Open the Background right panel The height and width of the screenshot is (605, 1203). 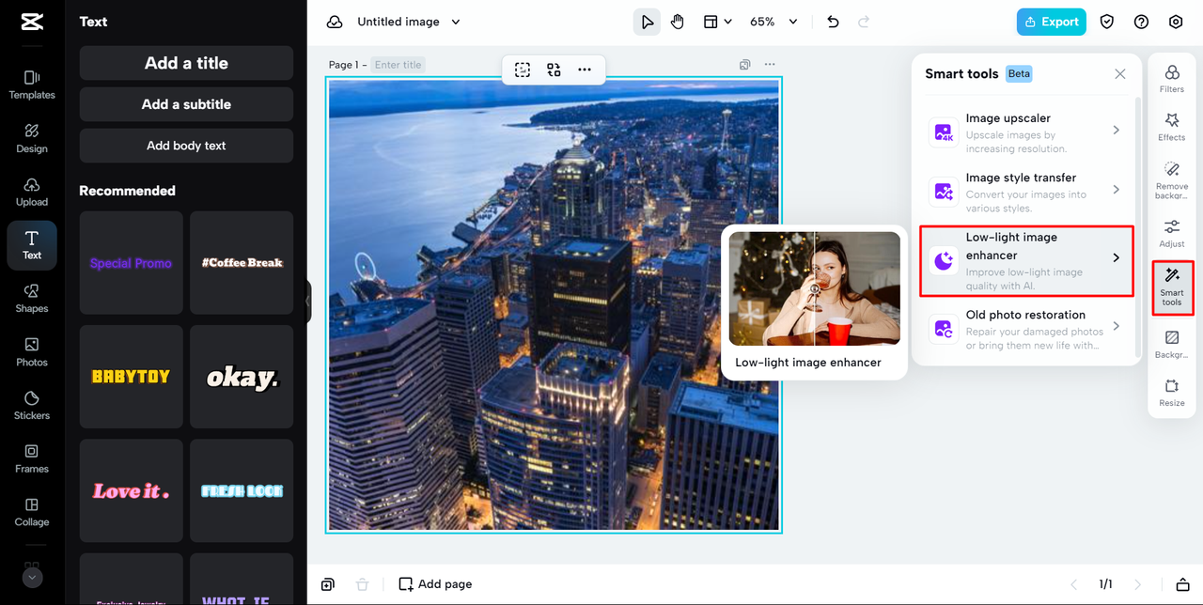point(1172,344)
